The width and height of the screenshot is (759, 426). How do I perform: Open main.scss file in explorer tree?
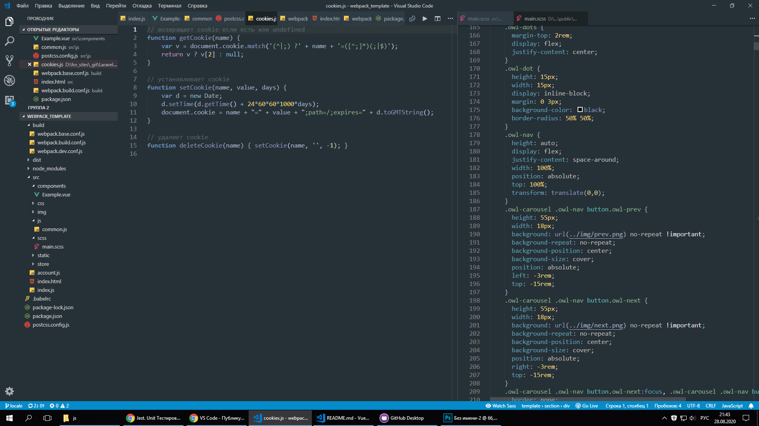(53, 247)
